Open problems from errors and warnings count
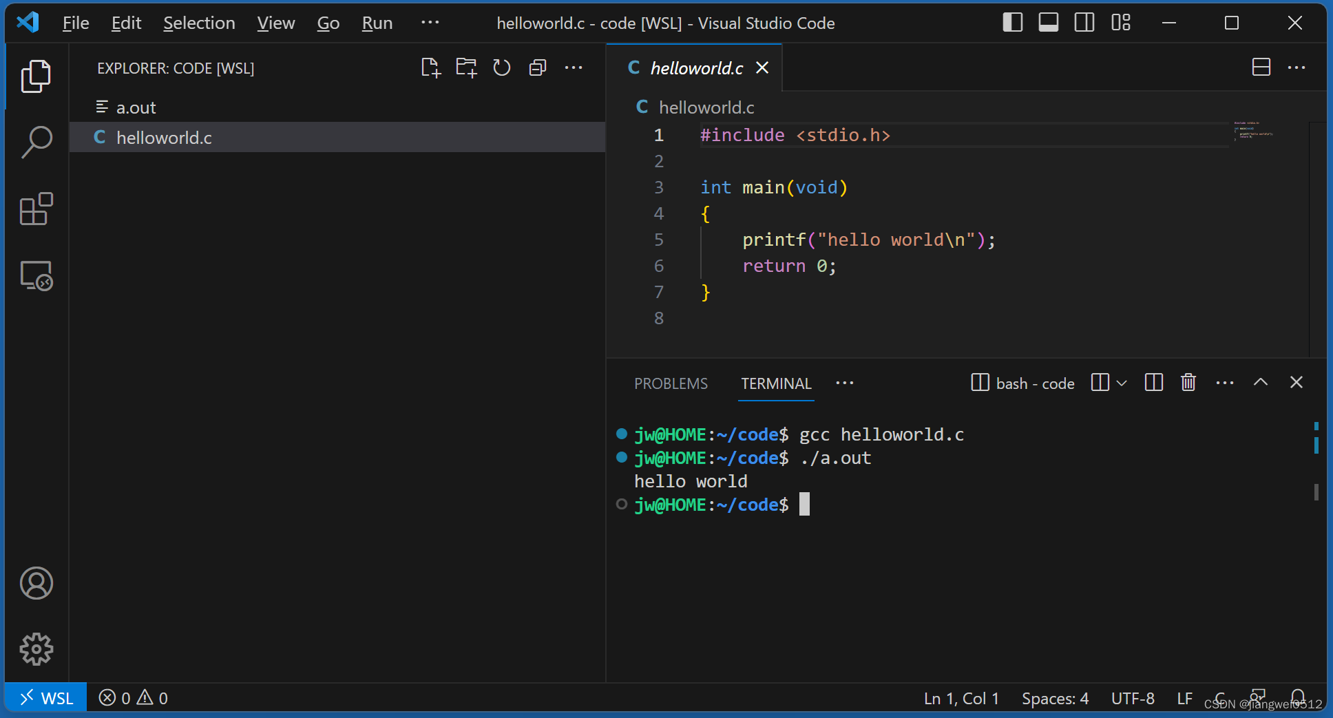 click(133, 698)
